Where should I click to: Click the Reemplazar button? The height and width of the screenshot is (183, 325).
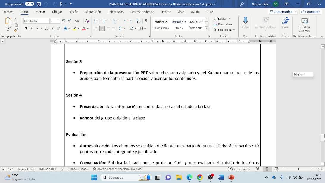point(223,24)
